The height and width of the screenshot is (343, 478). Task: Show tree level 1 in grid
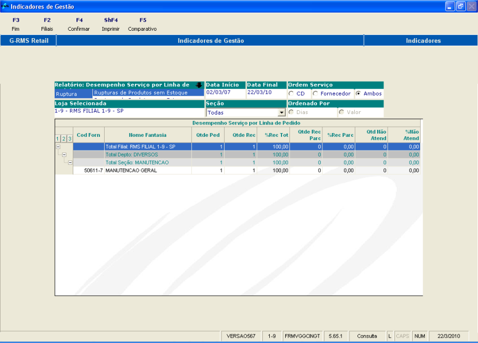(x=57, y=139)
